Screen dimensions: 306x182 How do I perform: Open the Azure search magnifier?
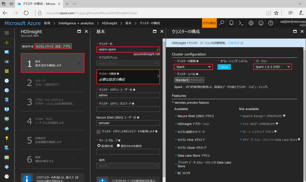pos(221,23)
